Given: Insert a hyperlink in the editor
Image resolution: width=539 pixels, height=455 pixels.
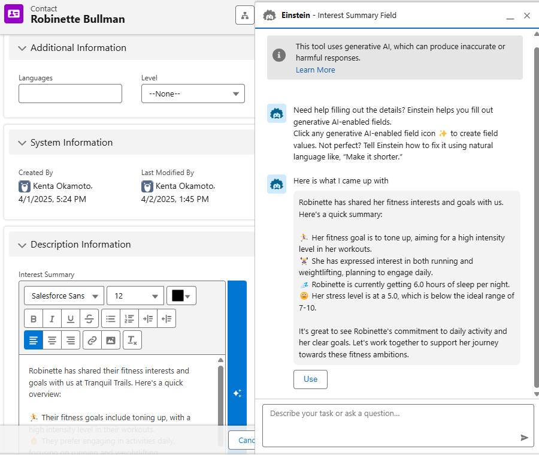Looking at the screenshot, I should click(x=92, y=340).
